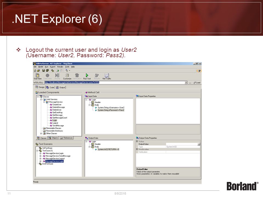Click the Open folder toolbar icon
The width and height of the screenshot is (263, 197).
(x=38, y=71)
